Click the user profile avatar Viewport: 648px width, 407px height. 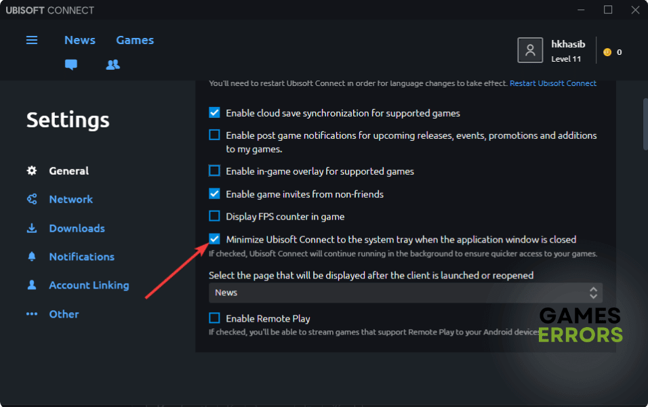pos(530,50)
